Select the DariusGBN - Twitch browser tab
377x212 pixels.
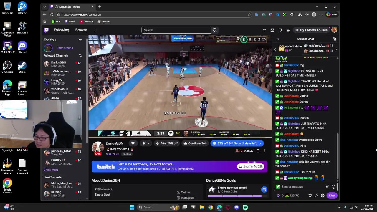[x=72, y=7]
